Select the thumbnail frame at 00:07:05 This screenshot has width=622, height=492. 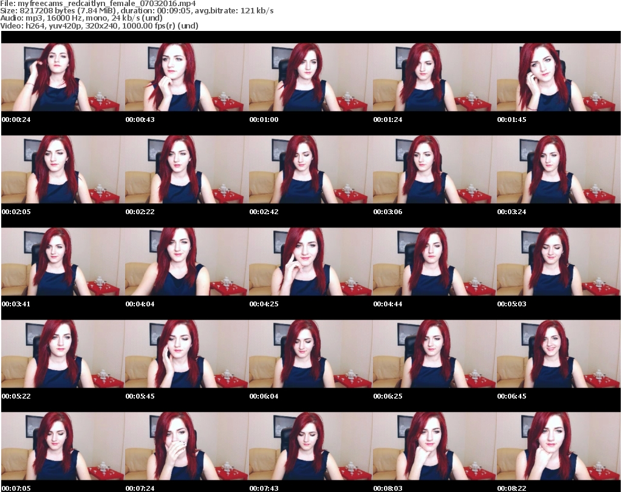(x=63, y=447)
